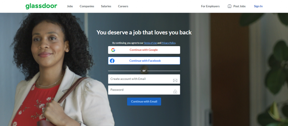Open the Companies menu item

click(87, 6)
